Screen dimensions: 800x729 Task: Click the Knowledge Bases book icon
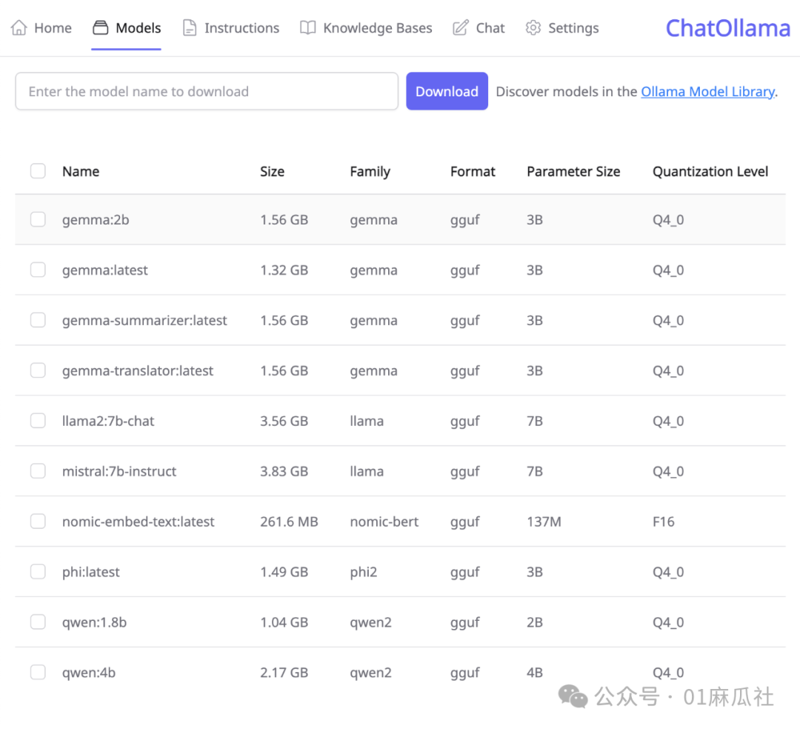click(x=307, y=28)
